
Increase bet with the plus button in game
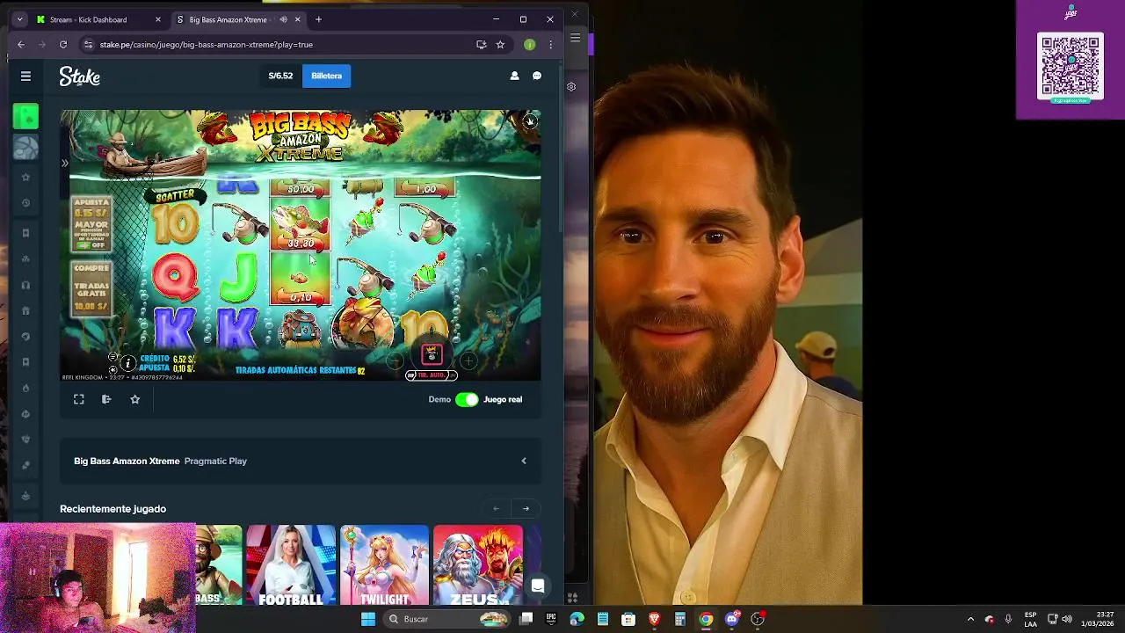(468, 360)
